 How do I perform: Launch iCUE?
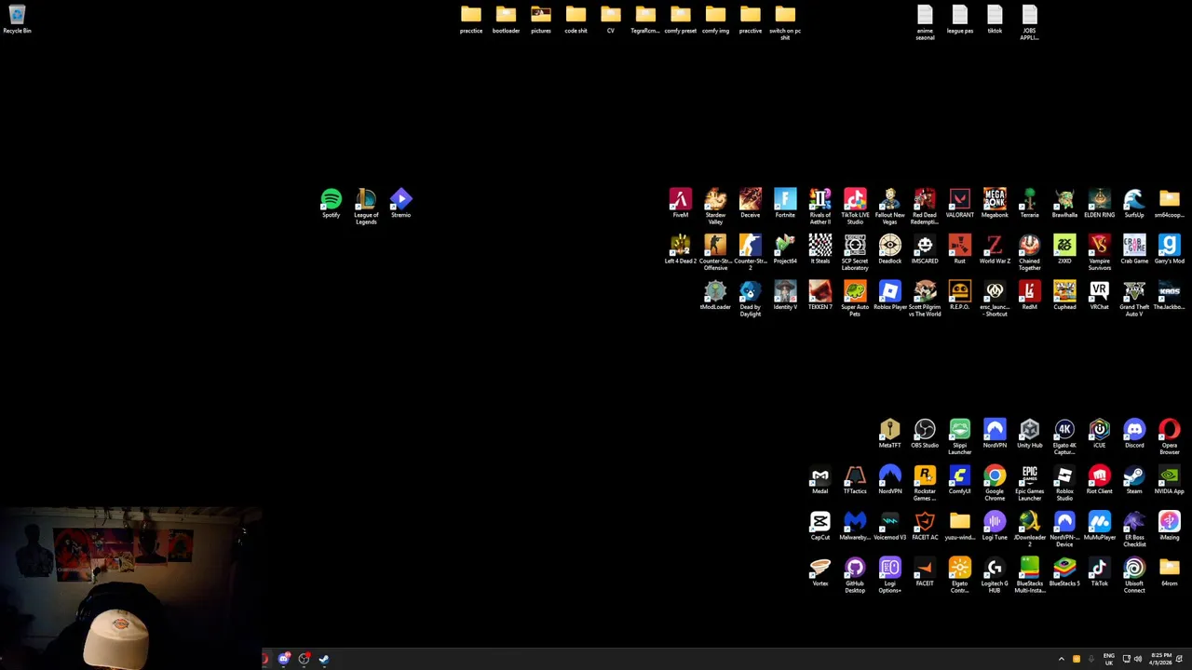(1099, 434)
